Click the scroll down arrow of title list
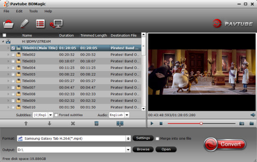257x162 pixels. (143, 109)
